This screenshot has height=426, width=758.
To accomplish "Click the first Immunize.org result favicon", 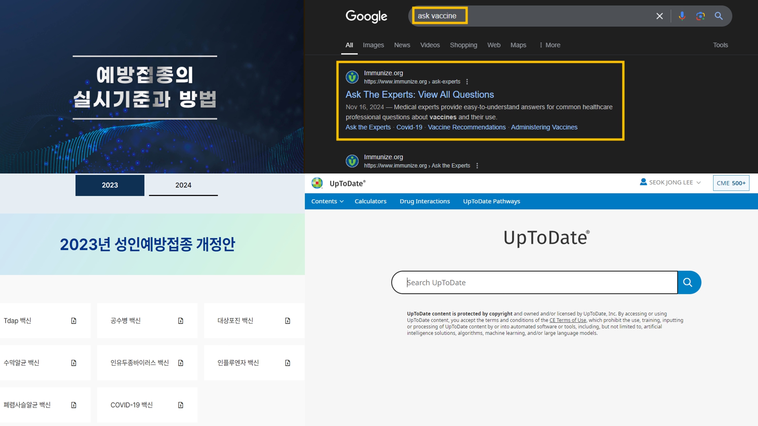I will 352,77.
